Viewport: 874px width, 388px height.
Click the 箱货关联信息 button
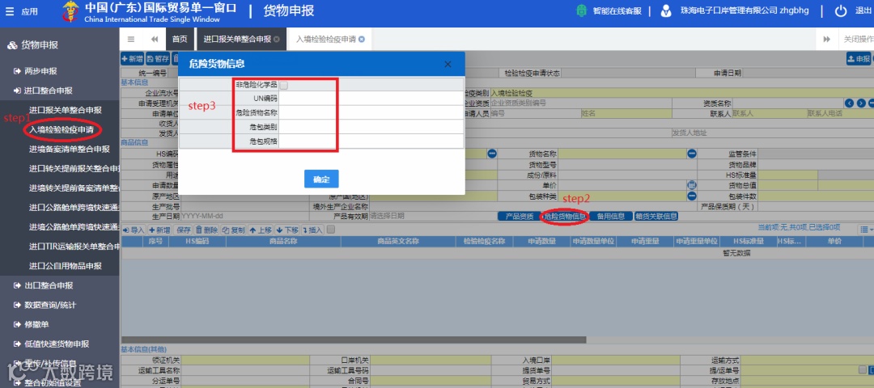pos(656,217)
